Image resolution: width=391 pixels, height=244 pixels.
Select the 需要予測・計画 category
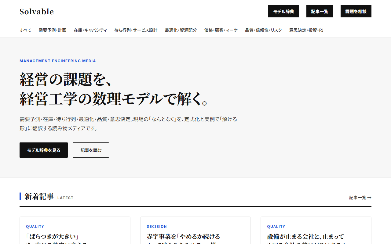pos(52,30)
